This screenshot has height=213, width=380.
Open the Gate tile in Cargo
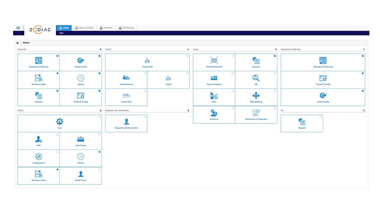point(214,97)
